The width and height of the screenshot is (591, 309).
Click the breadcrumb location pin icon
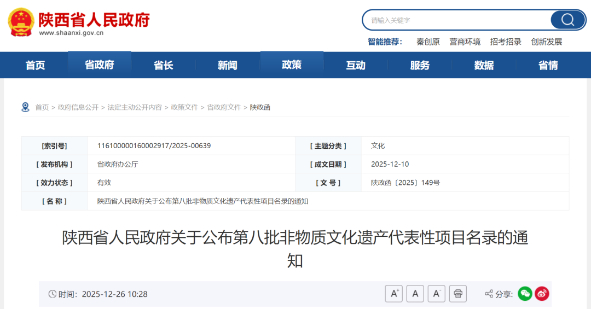coord(26,107)
